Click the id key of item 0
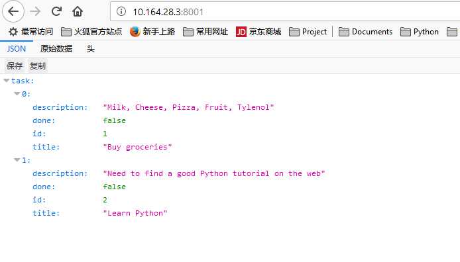Image resolution: width=460 pixels, height=262 pixels. pos(39,134)
